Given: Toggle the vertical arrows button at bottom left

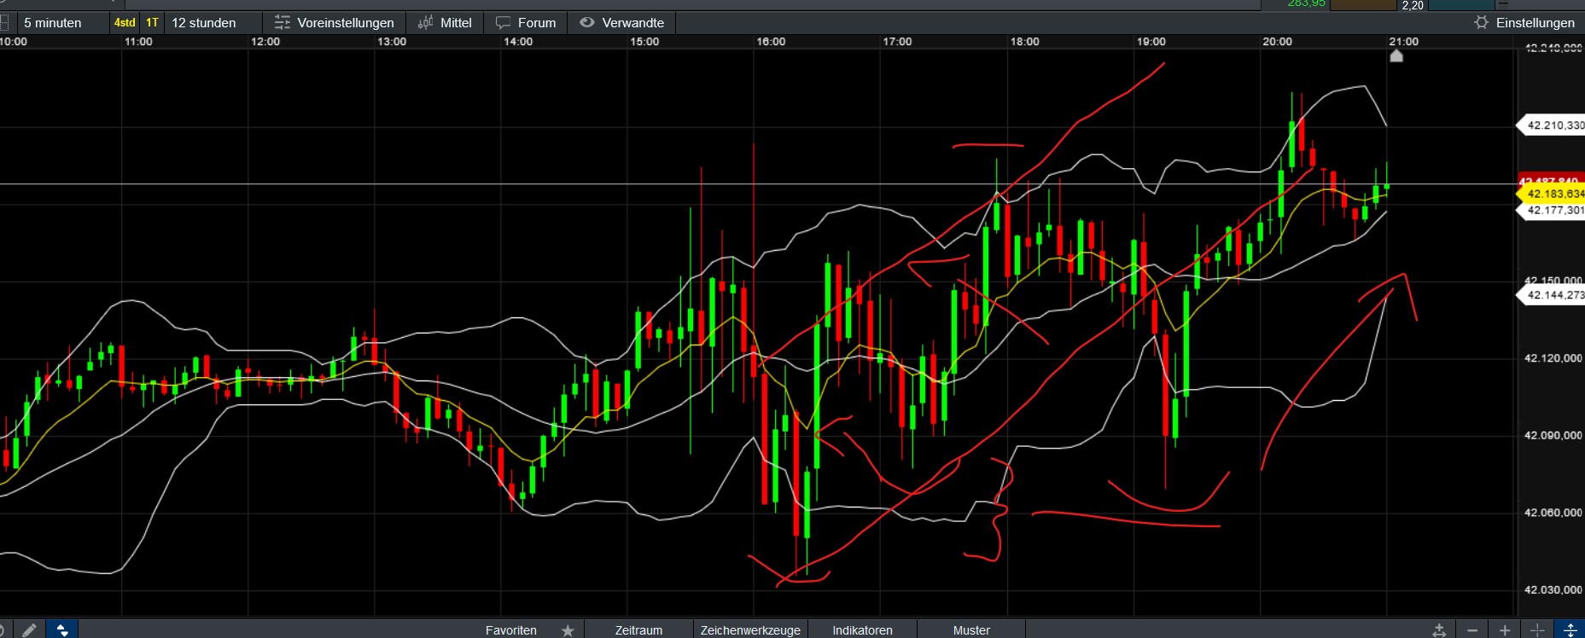Looking at the screenshot, I should (62, 630).
